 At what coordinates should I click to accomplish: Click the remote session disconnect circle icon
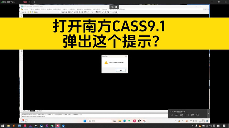[x=116, y=7]
